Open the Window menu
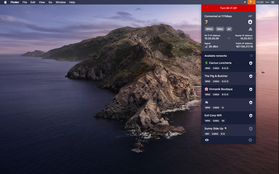279x174 pixels. (60, 2)
